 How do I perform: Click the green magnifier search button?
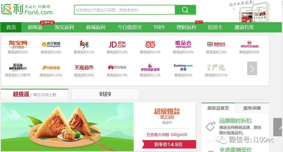pyautogui.click(x=185, y=10)
